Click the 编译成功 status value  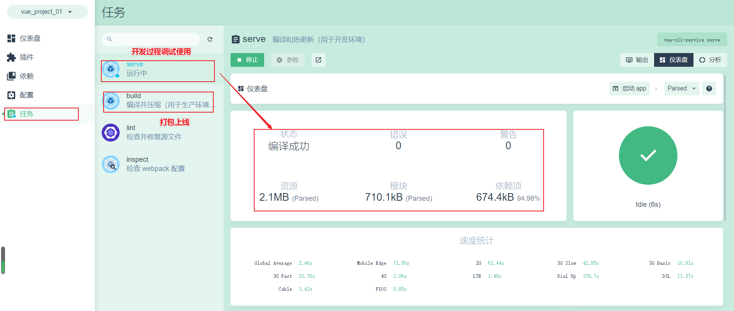pyautogui.click(x=289, y=146)
